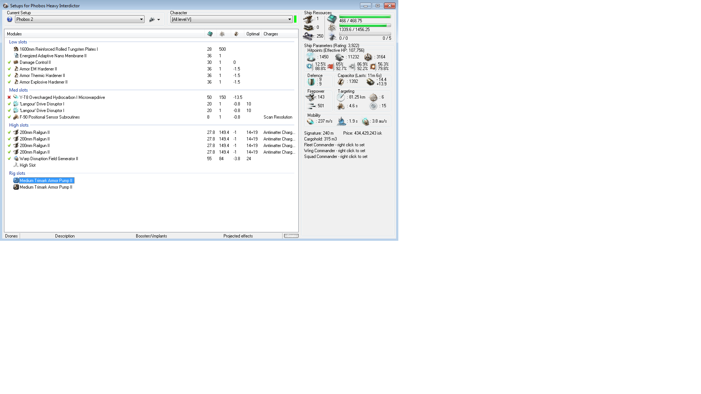Open the Description tab
Image resolution: width=701 pixels, height=394 pixels.
coord(65,236)
